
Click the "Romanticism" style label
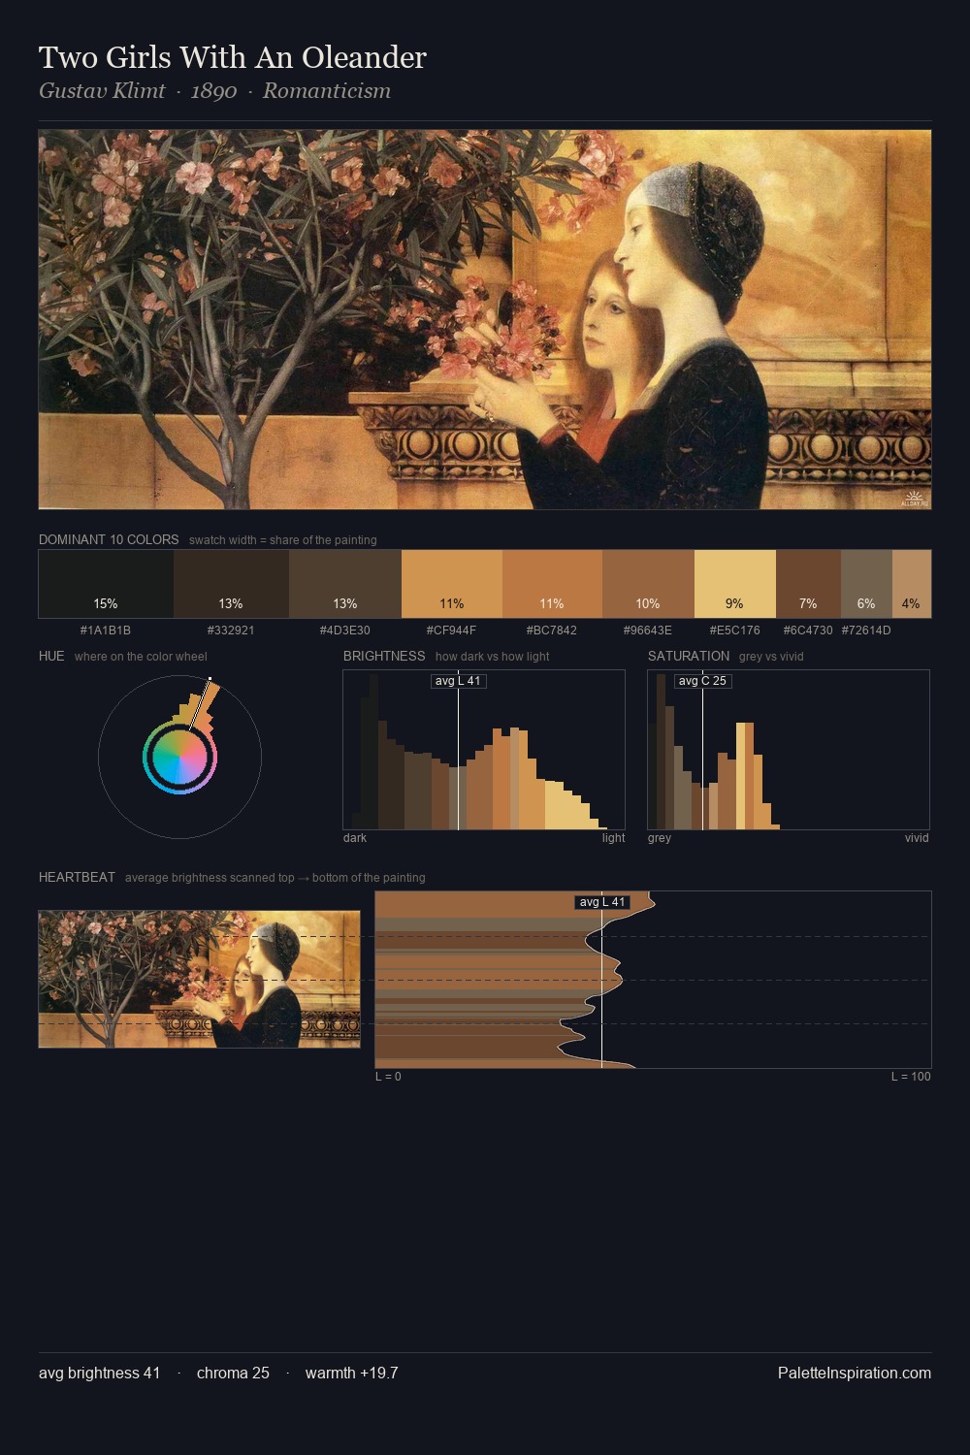[x=327, y=91]
